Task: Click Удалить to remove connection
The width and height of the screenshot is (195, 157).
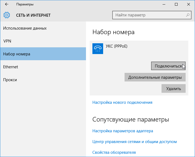Action: coord(174,88)
